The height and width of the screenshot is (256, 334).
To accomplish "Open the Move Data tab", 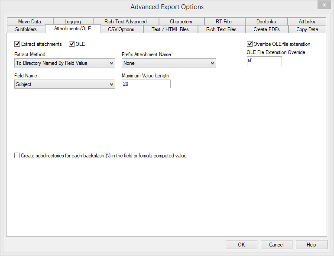I will pos(30,22).
